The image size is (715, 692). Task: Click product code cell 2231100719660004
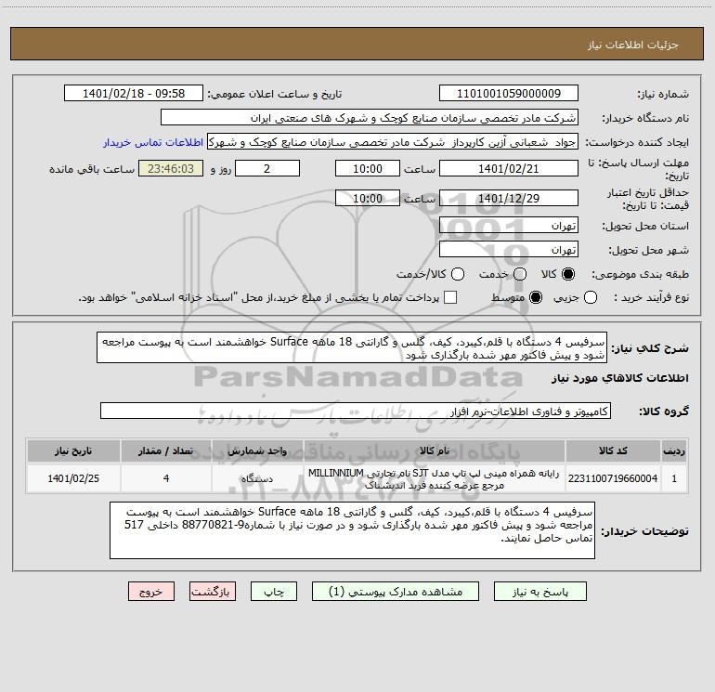click(x=613, y=478)
